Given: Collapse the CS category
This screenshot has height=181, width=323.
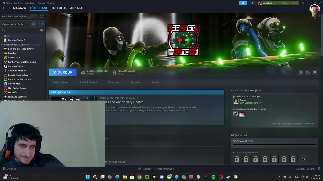Looking at the screenshot, I should pos(2,36).
